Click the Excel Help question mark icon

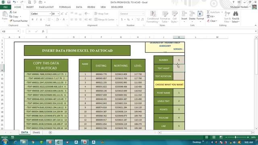[233, 2]
